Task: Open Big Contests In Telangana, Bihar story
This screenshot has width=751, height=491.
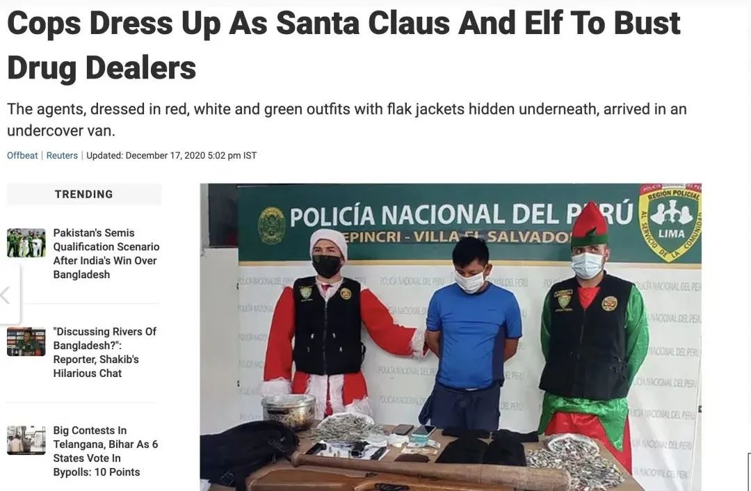Action: pos(106,451)
